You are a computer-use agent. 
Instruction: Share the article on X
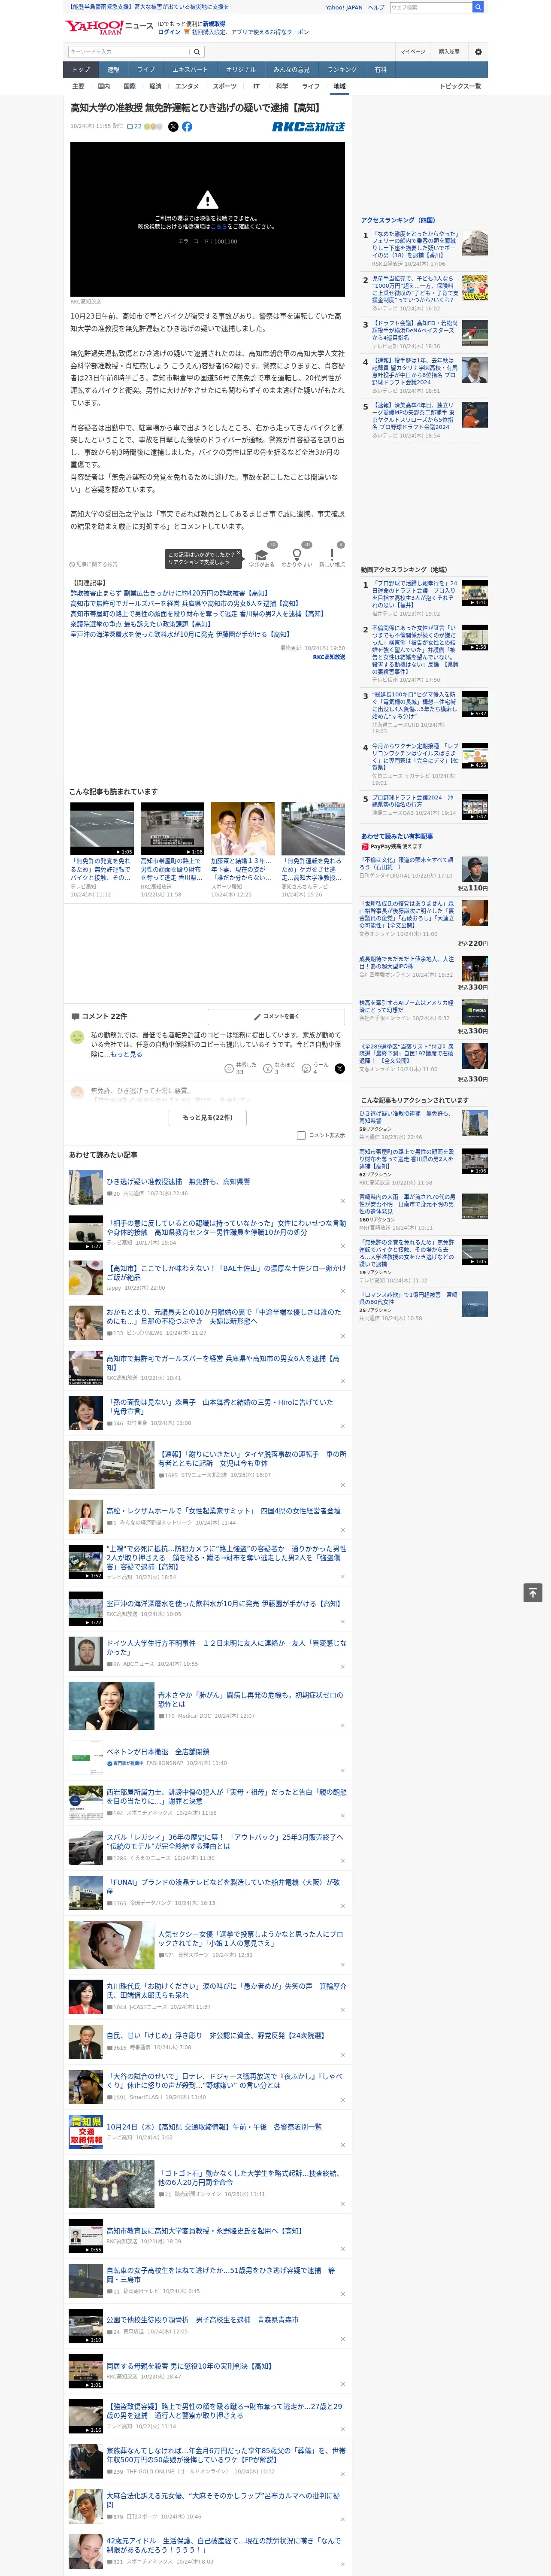173,127
